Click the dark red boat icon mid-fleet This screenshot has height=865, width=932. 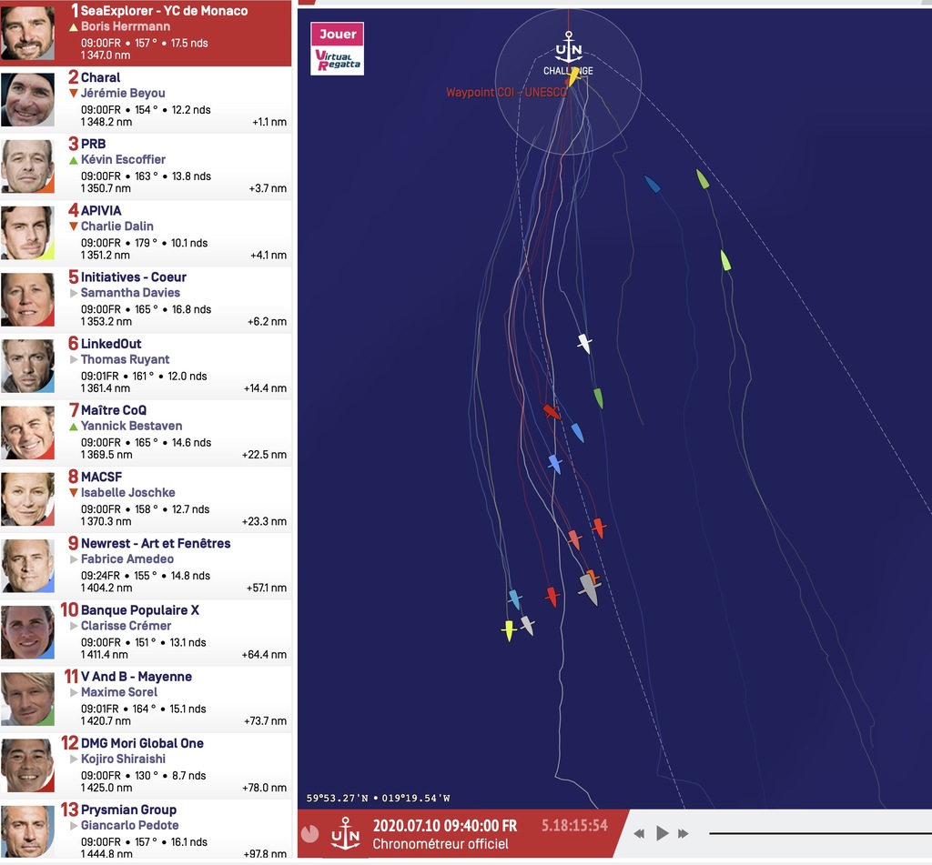click(x=552, y=411)
